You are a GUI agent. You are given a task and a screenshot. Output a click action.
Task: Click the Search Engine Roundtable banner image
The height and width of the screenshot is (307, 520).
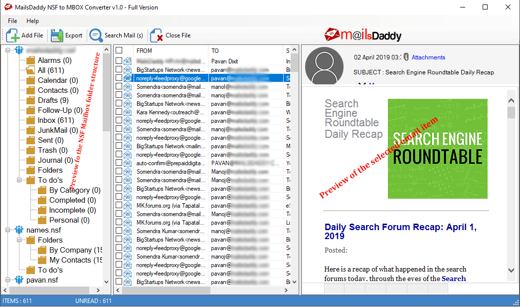437,149
